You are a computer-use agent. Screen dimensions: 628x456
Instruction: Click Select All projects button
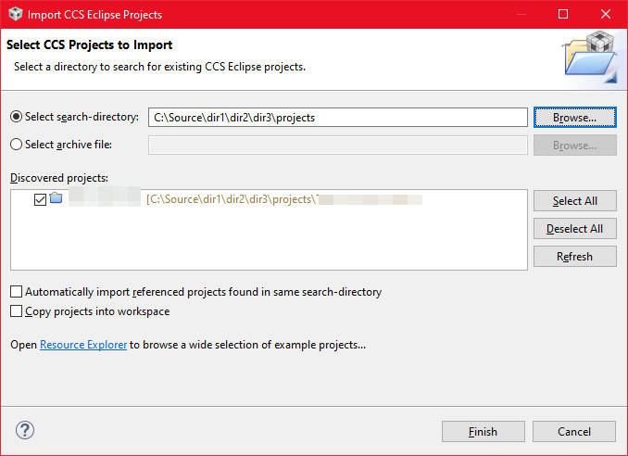pyautogui.click(x=574, y=201)
